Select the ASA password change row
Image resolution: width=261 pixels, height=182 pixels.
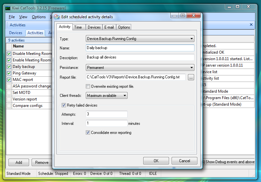[x=29, y=86]
